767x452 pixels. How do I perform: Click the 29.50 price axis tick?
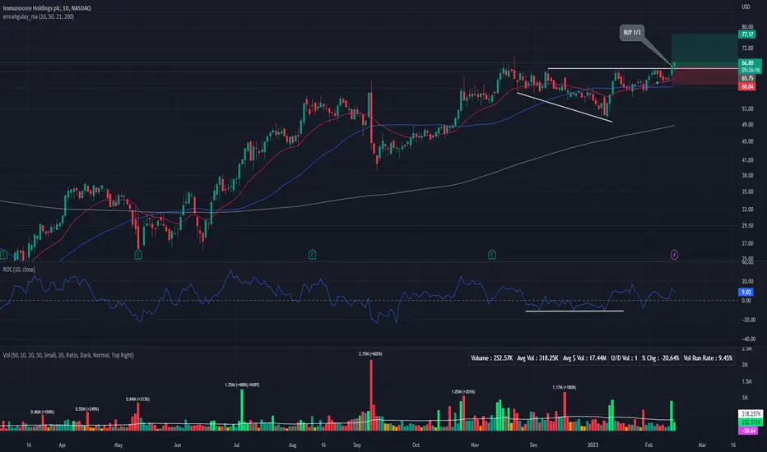click(x=747, y=226)
